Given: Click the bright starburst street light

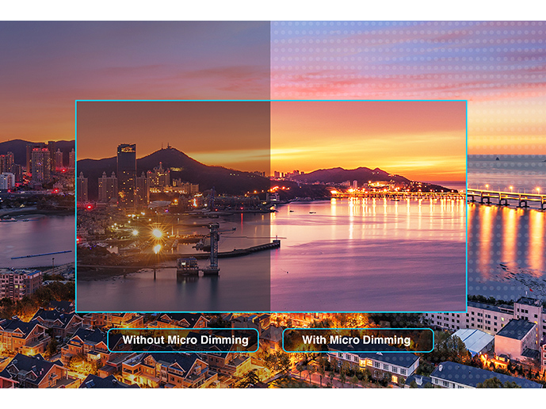Looking at the screenshot, I should [x=157, y=233].
